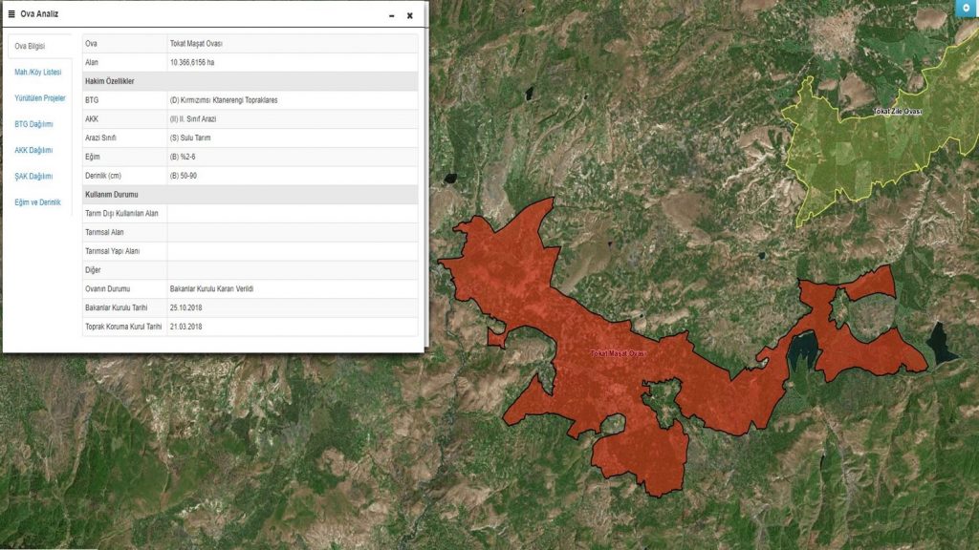Click the blue button at top-right map corner
The image size is (979, 550).
pos(966,8)
